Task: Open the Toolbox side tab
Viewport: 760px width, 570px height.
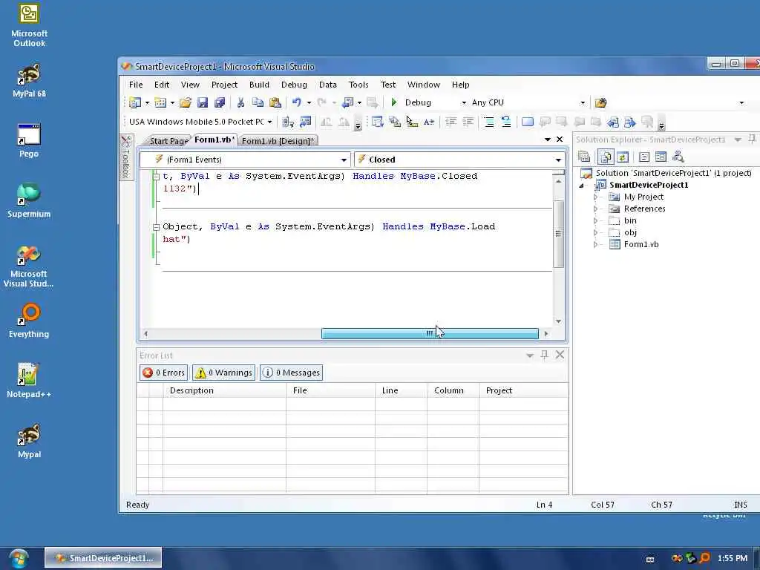Action: tap(126, 157)
